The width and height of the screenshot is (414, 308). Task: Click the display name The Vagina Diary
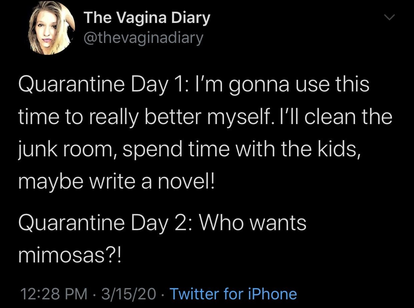click(x=147, y=18)
